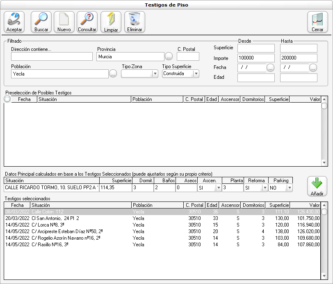Close the window with Cerrar door icon
The height and width of the screenshot is (284, 333).
pos(317,22)
